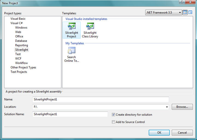Viewport: 197px width, 140px height.
Task: Select Visual Basic project type
Action: click(18, 19)
